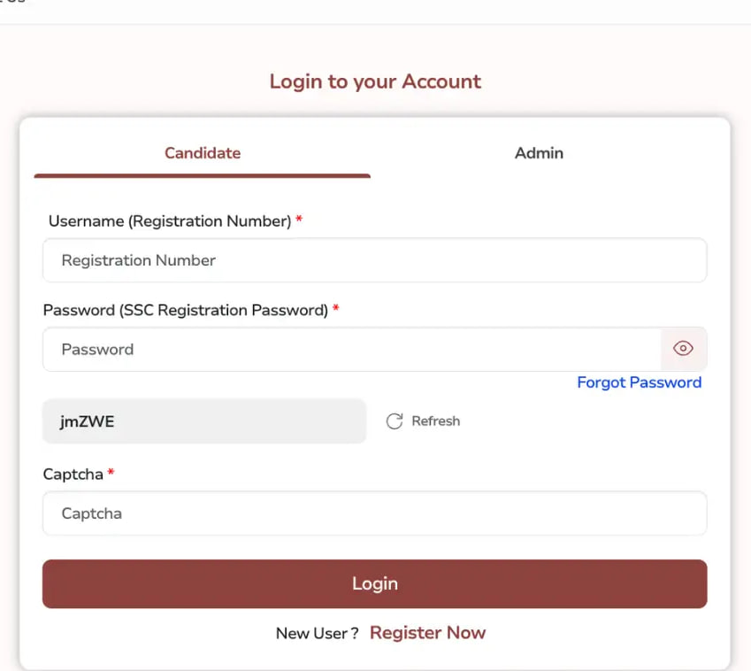Screen dimensions: 751x671
Task: Click the "Login to your Account" heading
Action: click(375, 81)
